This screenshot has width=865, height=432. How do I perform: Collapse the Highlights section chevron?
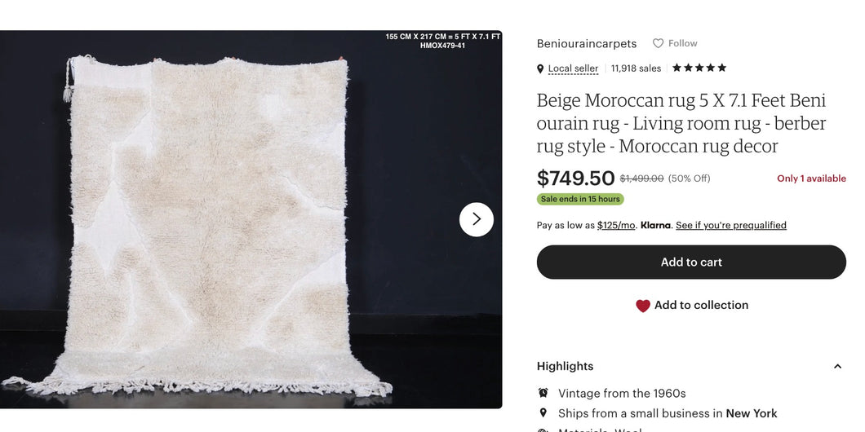(x=837, y=367)
